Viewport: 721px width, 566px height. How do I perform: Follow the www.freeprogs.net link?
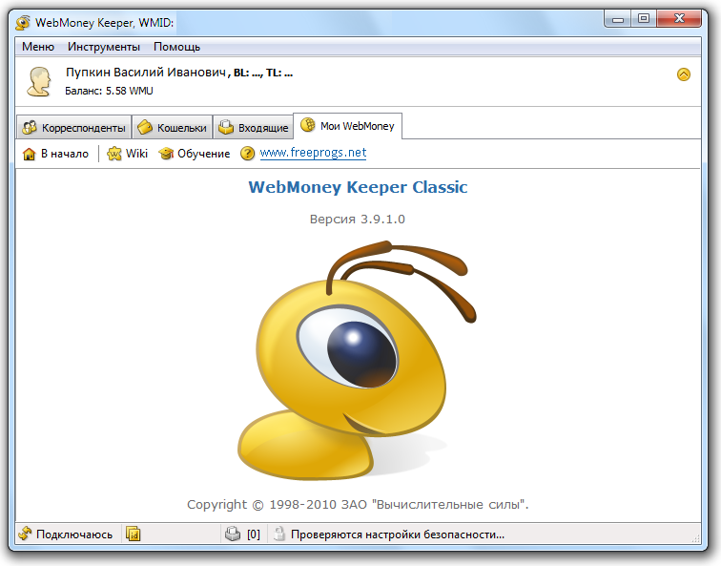pos(313,153)
